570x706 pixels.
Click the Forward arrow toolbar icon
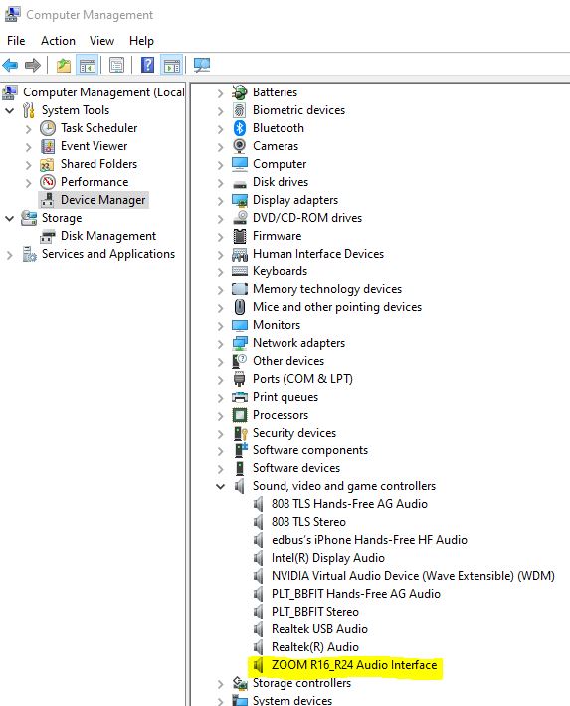(x=33, y=66)
